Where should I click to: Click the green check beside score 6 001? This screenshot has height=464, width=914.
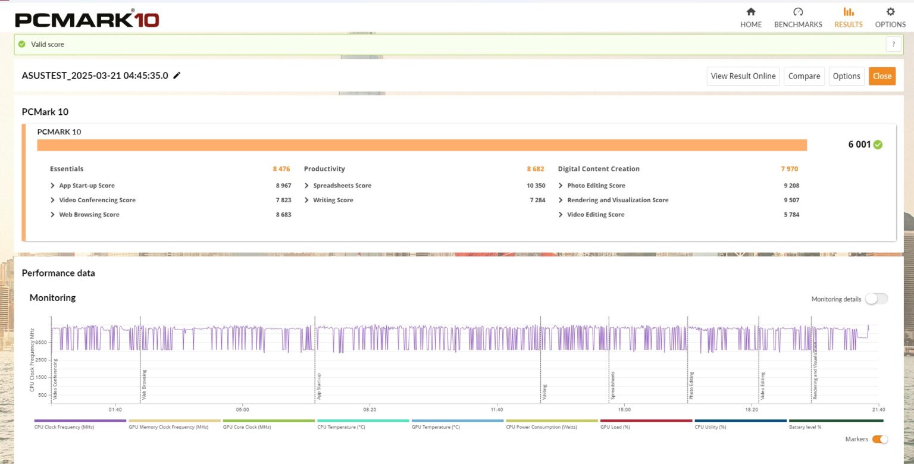878,145
